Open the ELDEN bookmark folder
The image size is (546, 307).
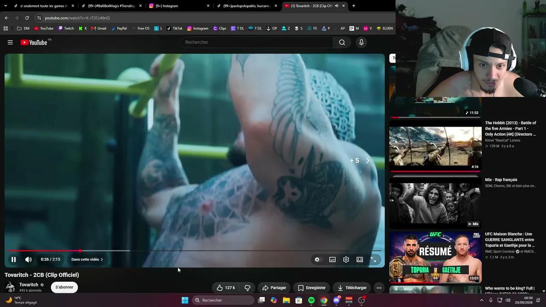click(385, 29)
